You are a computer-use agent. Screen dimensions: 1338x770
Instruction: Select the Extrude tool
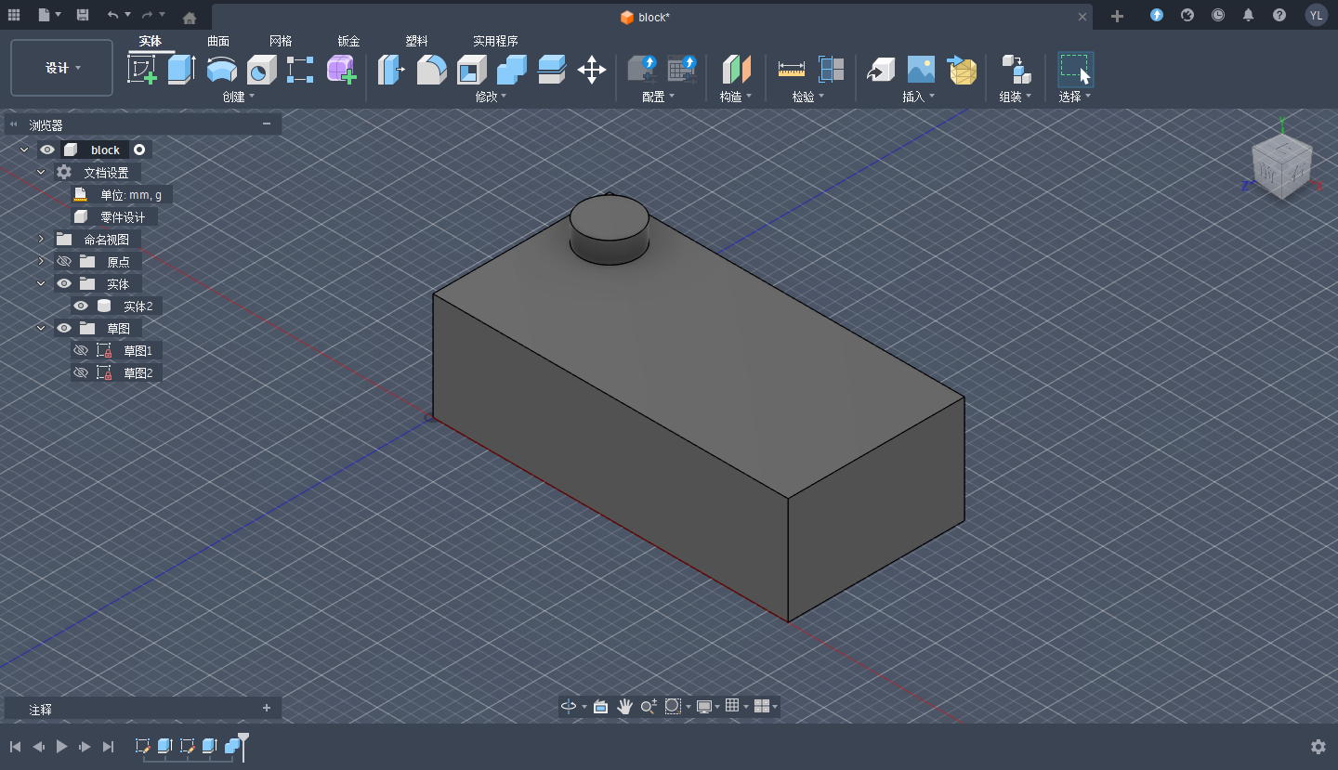point(181,70)
